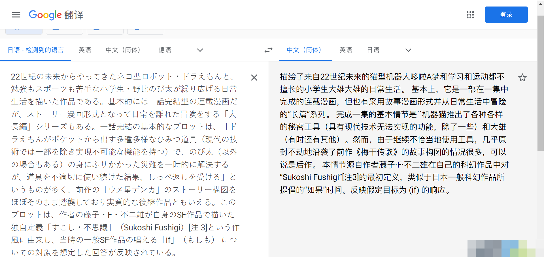Expand the target language list chevron
Image resolution: width=544 pixels, height=257 pixels.
[408, 50]
